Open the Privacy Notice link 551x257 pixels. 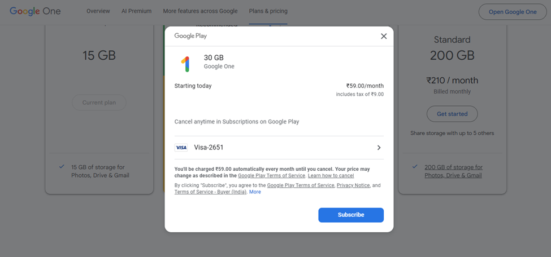coord(353,185)
